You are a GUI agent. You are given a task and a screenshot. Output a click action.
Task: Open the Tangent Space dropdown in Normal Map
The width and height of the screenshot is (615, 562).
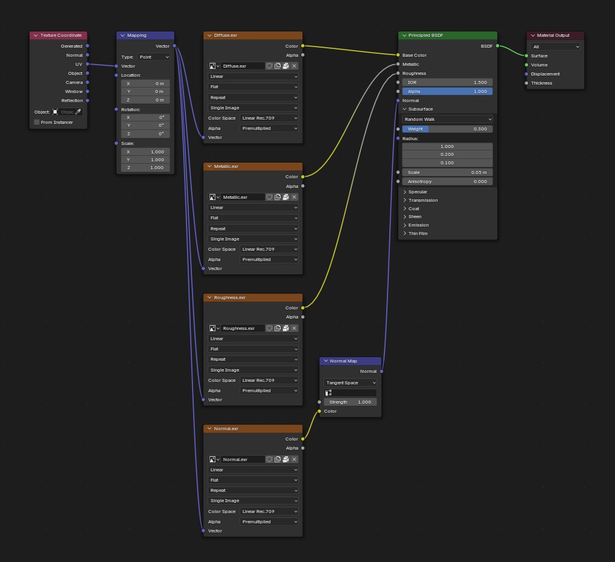point(350,383)
